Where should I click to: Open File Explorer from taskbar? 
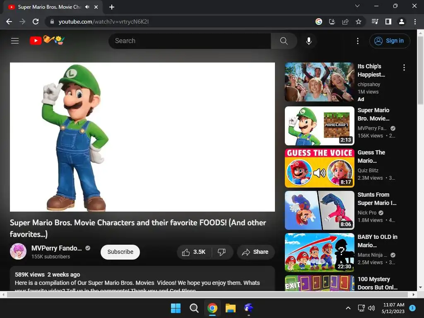[x=230, y=308]
